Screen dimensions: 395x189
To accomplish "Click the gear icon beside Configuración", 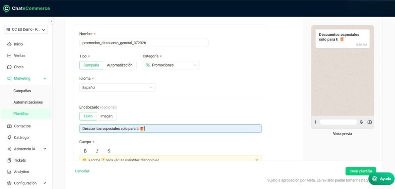I will (9, 183).
